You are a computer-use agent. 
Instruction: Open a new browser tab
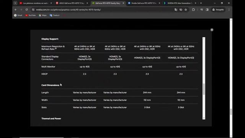(x=201, y=3)
